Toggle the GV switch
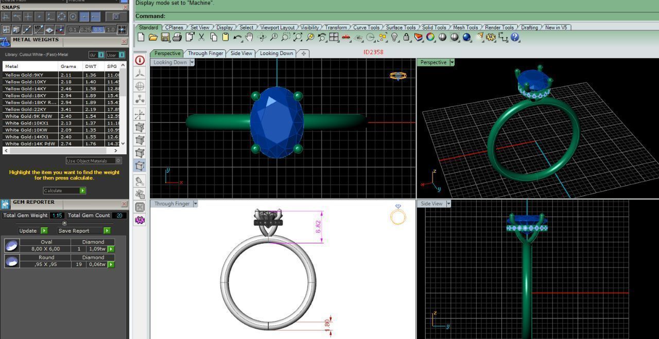659x339 pixels. click(96, 55)
